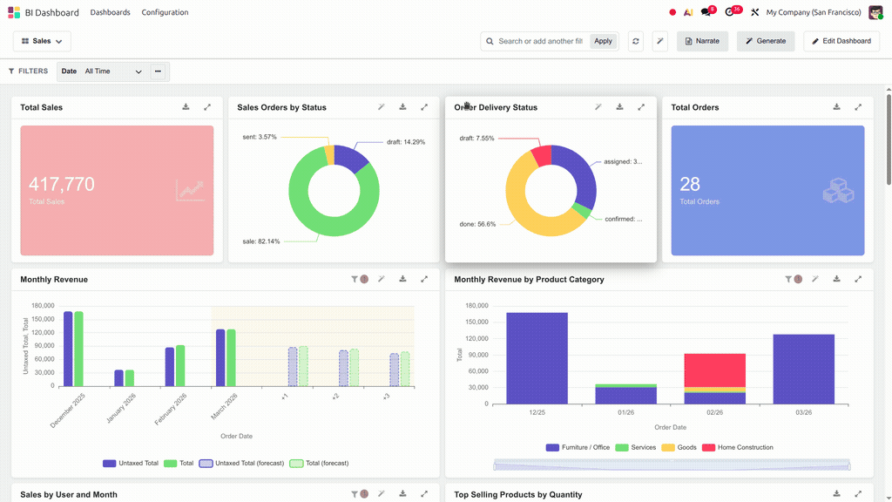This screenshot has width=892, height=502.
Task: Open the three-dots menu beside Date filter
Action: pyautogui.click(x=159, y=71)
